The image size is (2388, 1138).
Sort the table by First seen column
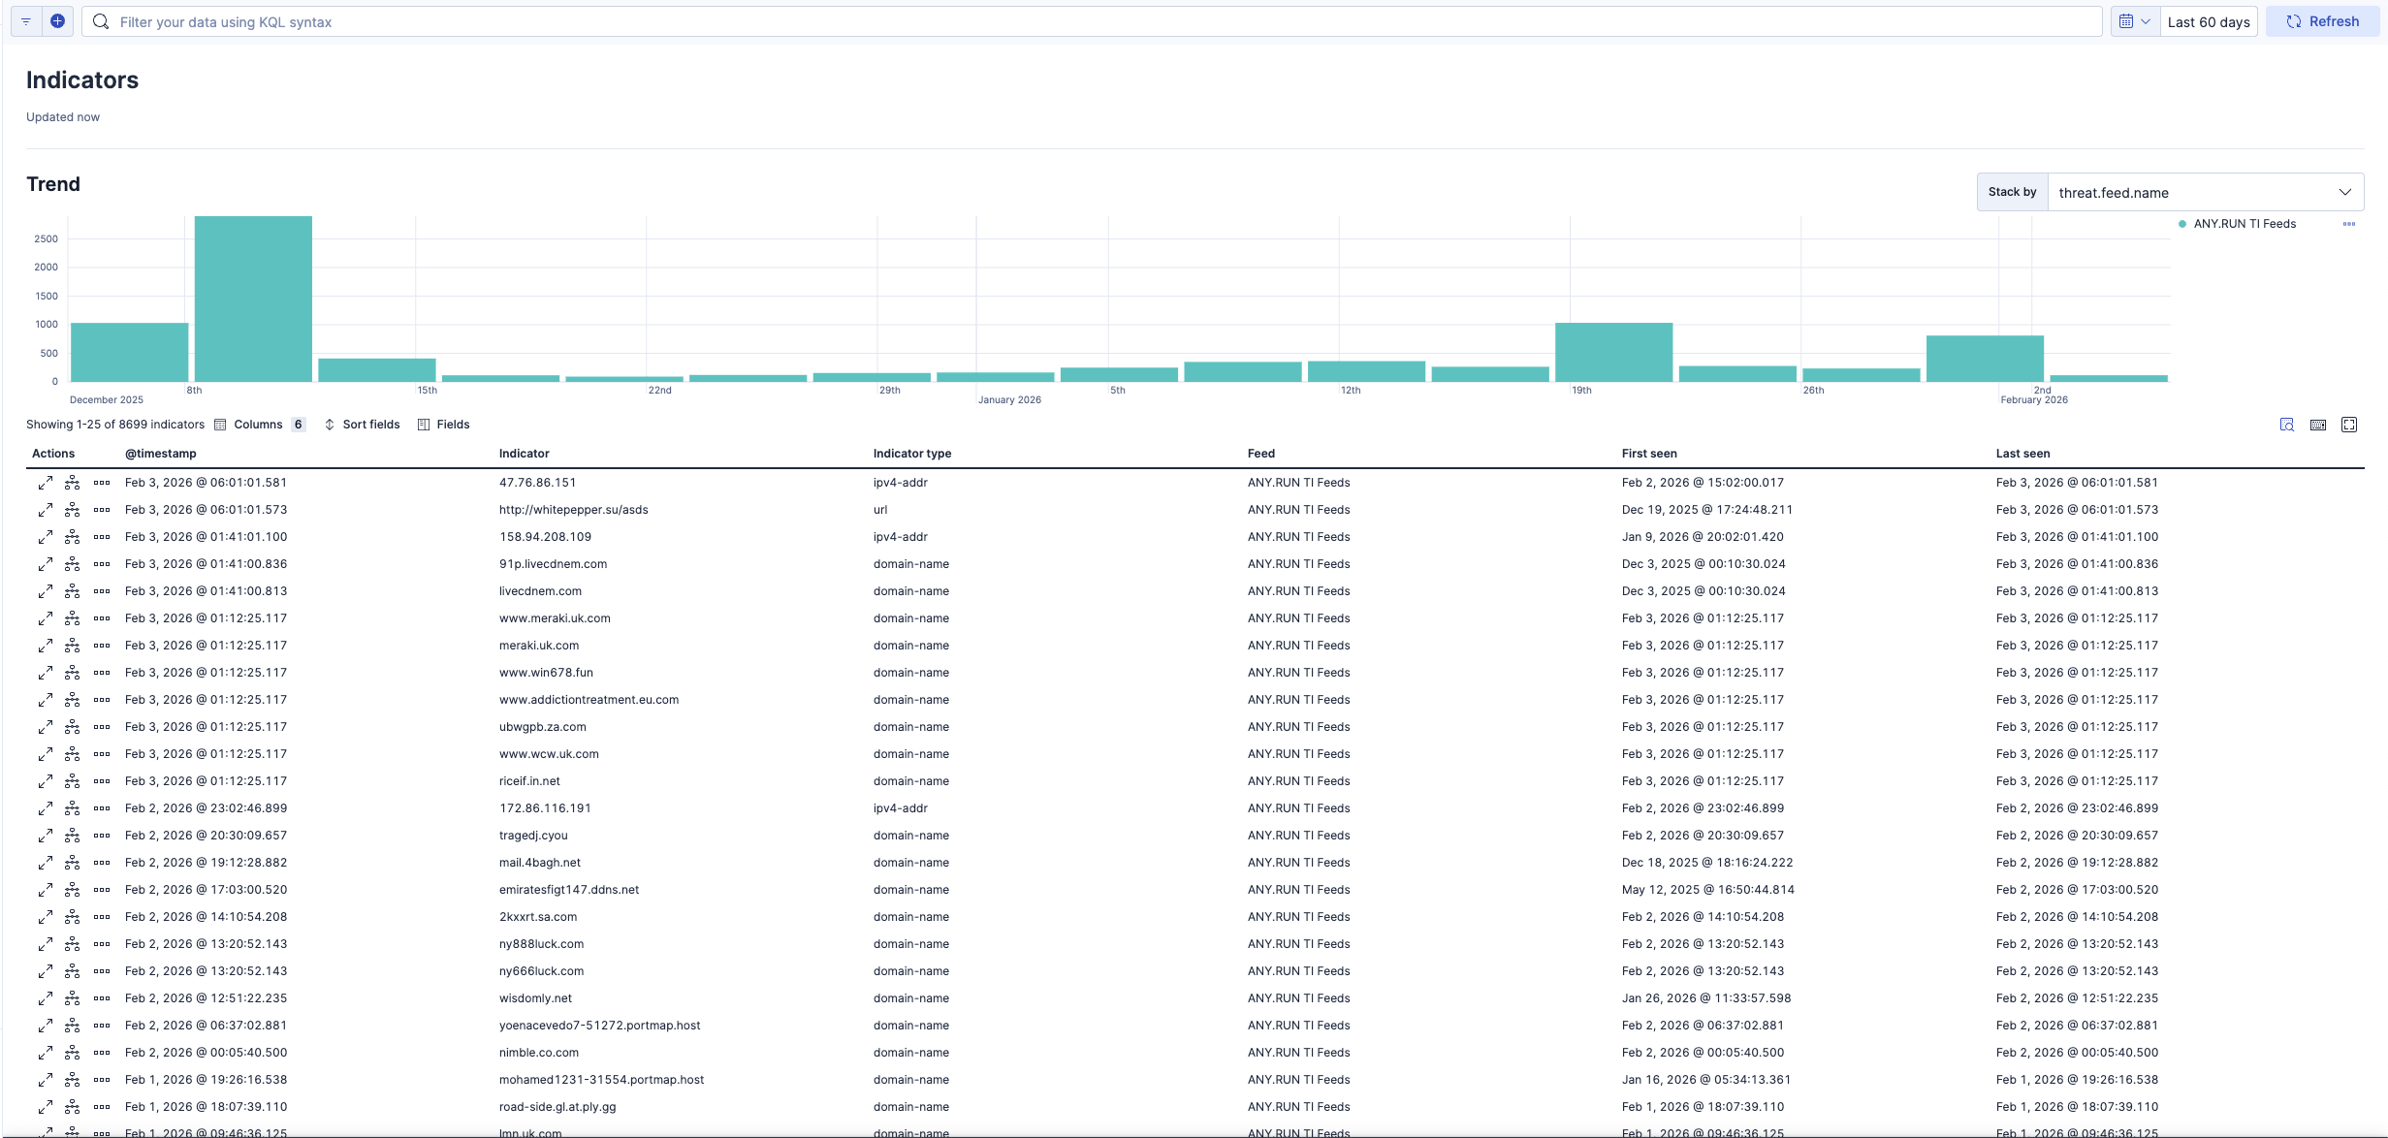[x=1648, y=453]
